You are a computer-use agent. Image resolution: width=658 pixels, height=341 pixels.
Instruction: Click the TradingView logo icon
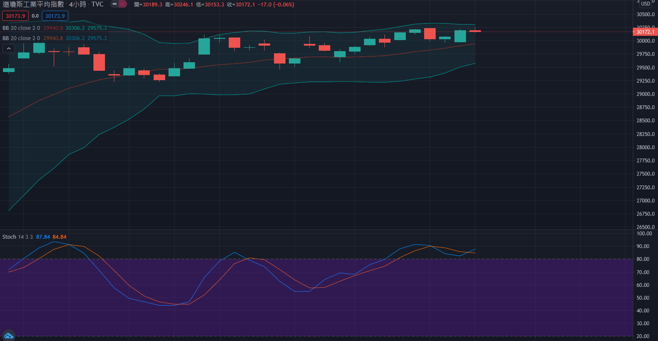point(8,336)
